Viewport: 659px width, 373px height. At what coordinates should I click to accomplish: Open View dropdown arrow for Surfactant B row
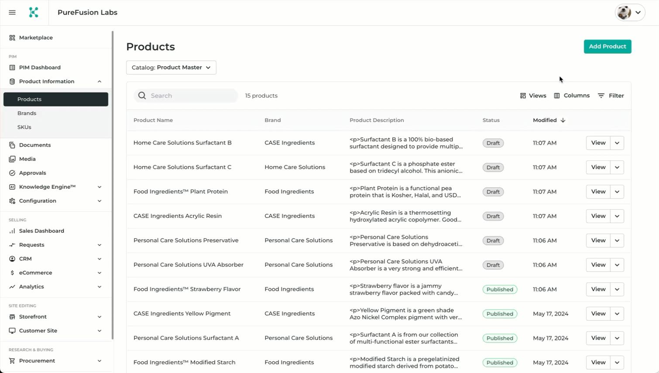point(617,143)
